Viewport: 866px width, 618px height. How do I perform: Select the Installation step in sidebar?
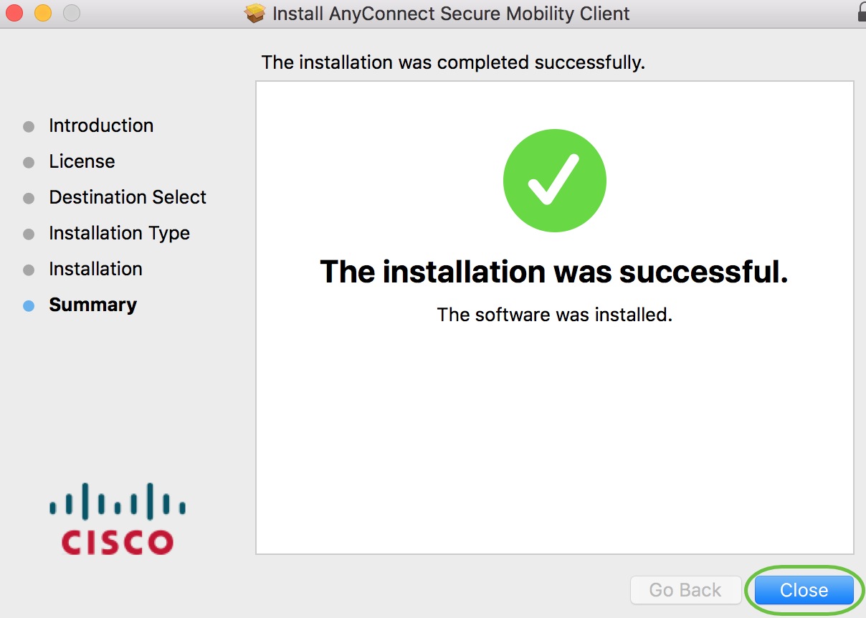point(95,269)
